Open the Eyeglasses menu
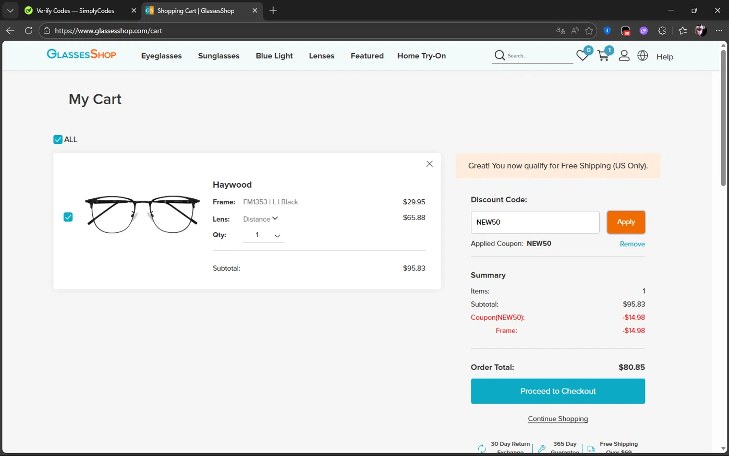This screenshot has height=456, width=729. pyautogui.click(x=161, y=56)
